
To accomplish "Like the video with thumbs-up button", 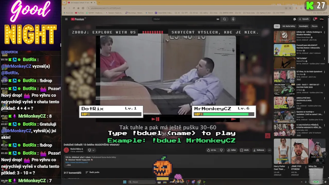I will pyautogui.click(x=212, y=150).
